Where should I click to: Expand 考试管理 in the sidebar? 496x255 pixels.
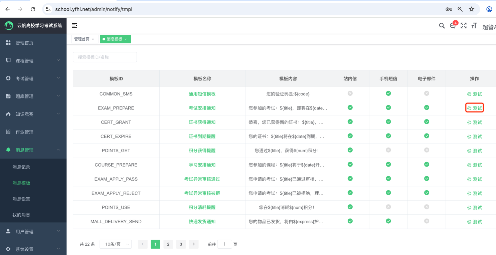tap(33, 78)
